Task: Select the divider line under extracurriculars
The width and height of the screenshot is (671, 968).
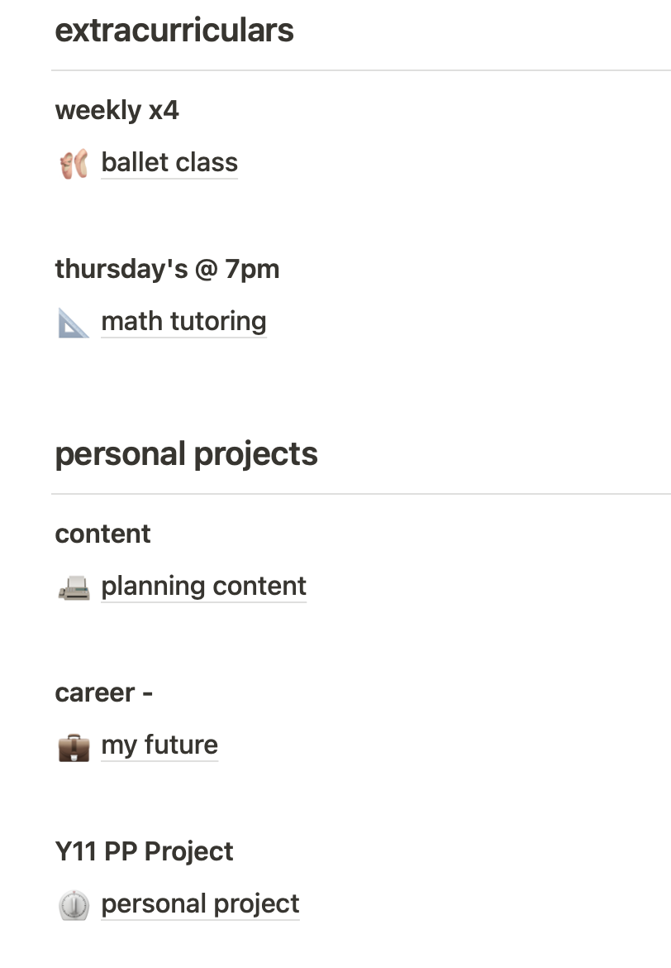Action: coord(361,70)
